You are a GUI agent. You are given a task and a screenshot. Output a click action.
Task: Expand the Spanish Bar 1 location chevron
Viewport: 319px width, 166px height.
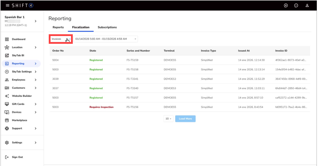[35, 21]
